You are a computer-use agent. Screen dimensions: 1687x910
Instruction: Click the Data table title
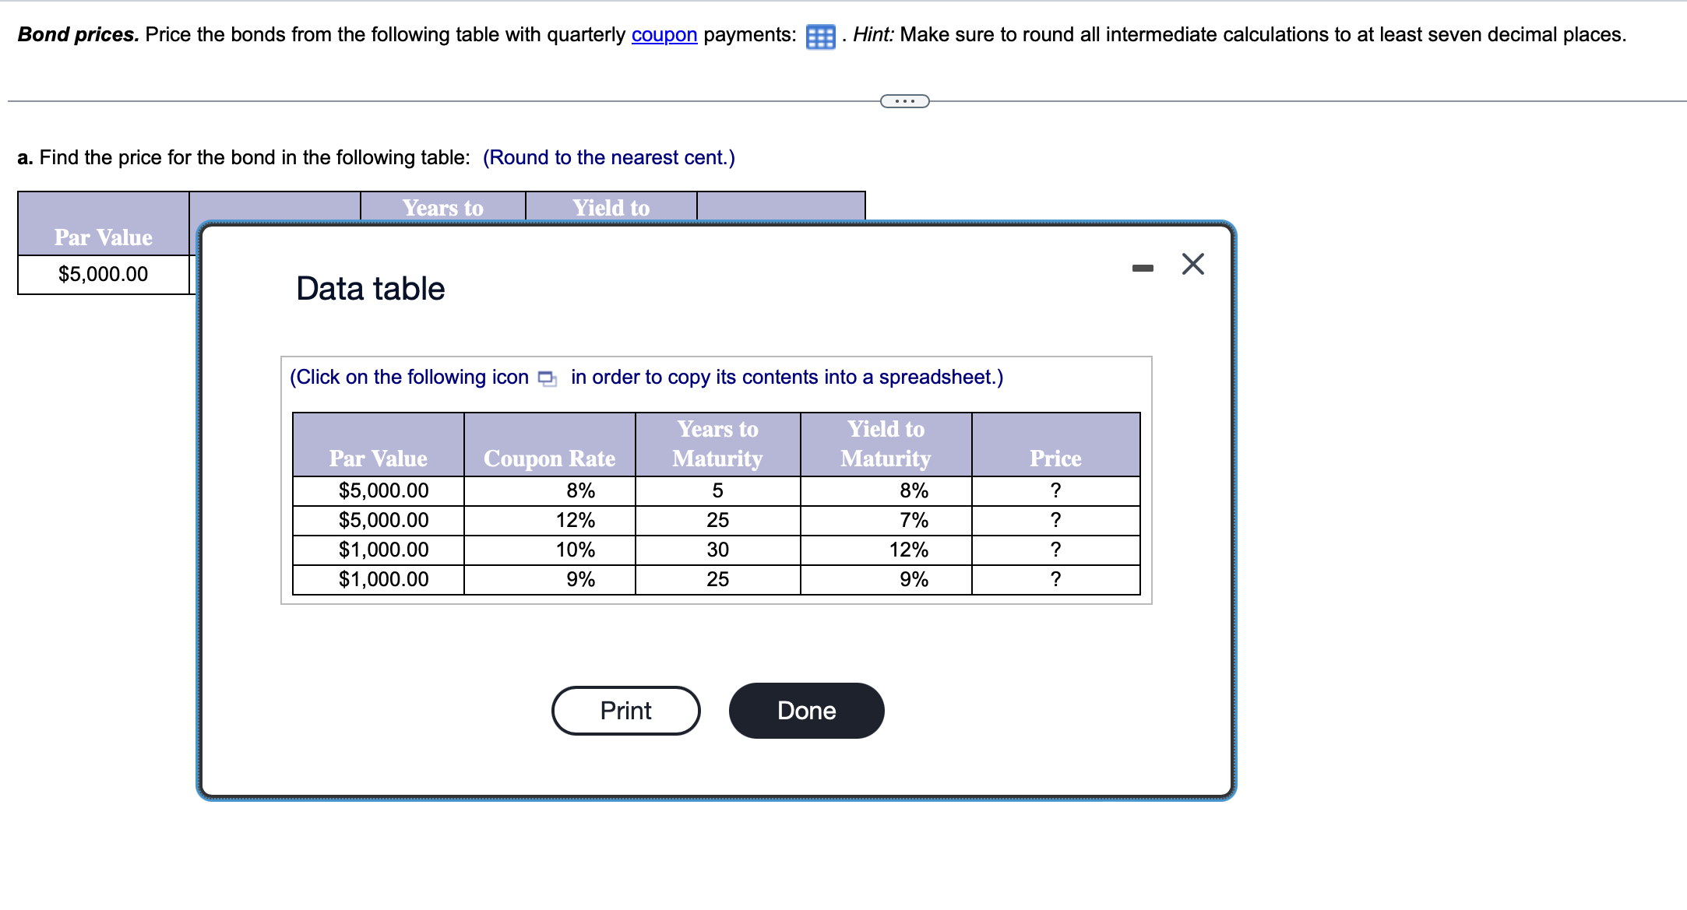[x=370, y=289]
